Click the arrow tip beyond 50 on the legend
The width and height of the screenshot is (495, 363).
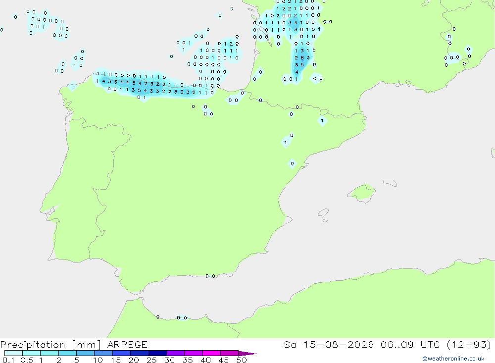point(248,353)
